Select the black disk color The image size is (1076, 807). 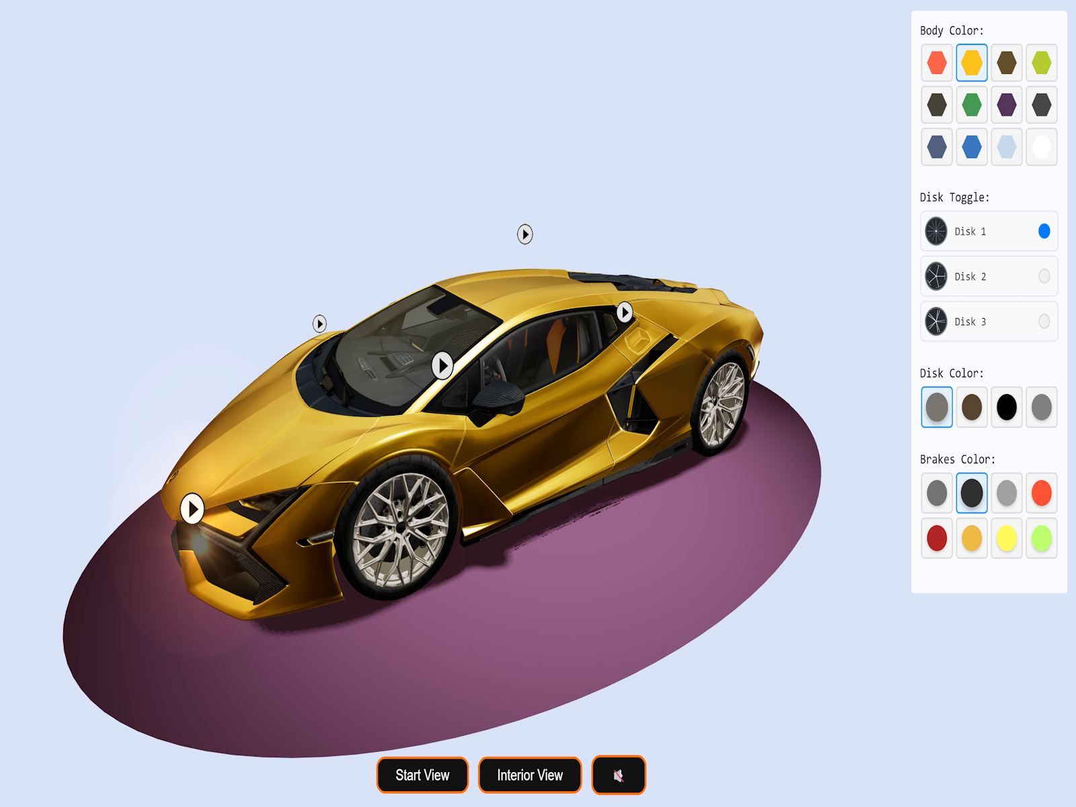(1007, 407)
